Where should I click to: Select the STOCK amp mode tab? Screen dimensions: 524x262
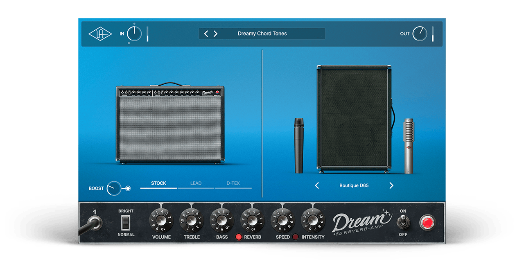click(158, 184)
